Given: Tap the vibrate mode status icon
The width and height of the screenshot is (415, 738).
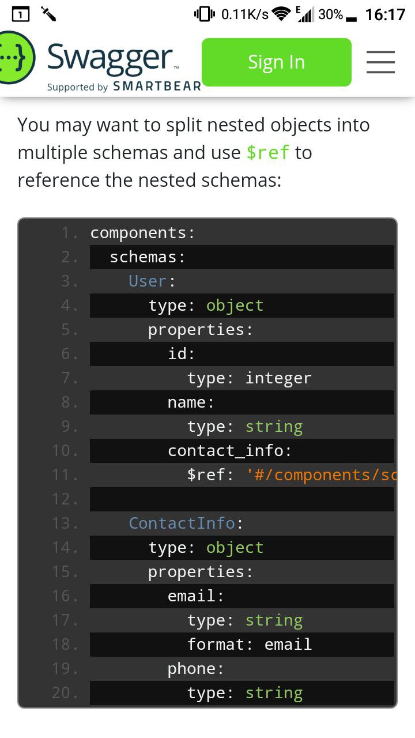Looking at the screenshot, I should pos(205,14).
